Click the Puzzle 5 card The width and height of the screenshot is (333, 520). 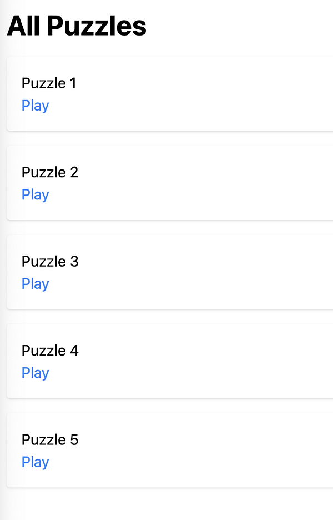(x=167, y=450)
